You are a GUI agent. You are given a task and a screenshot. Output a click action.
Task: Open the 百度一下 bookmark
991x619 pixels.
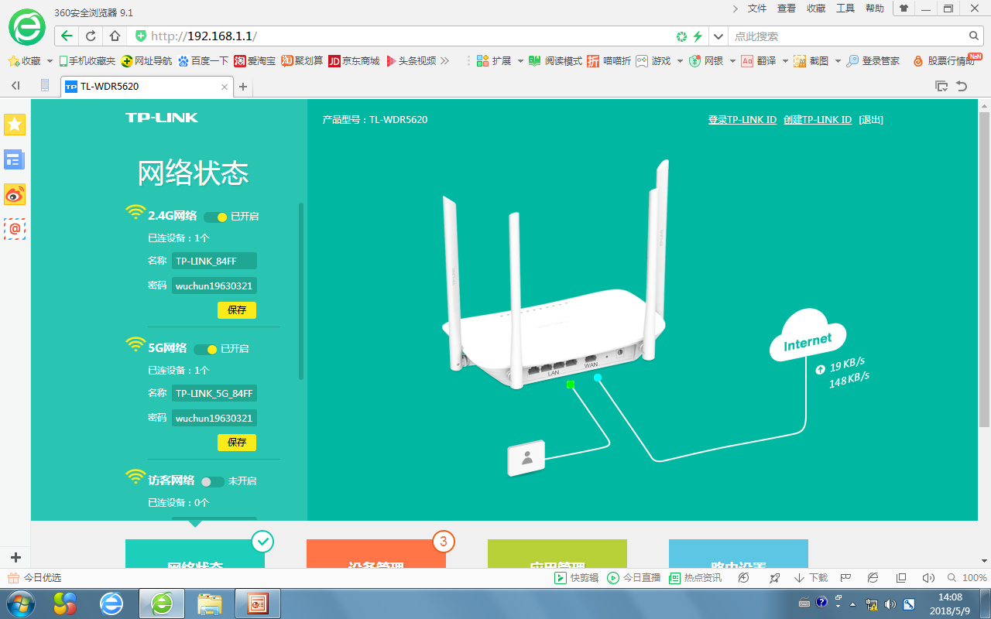click(203, 60)
